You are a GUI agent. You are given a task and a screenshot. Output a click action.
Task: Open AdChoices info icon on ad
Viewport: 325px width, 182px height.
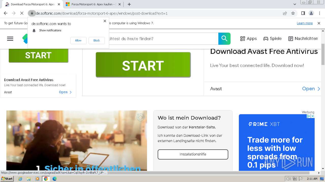(x=309, y=116)
